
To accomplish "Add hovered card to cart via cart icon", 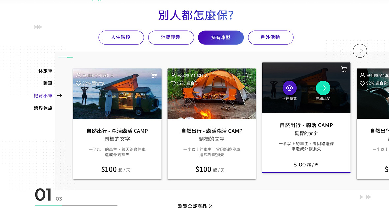I will pos(344,69).
